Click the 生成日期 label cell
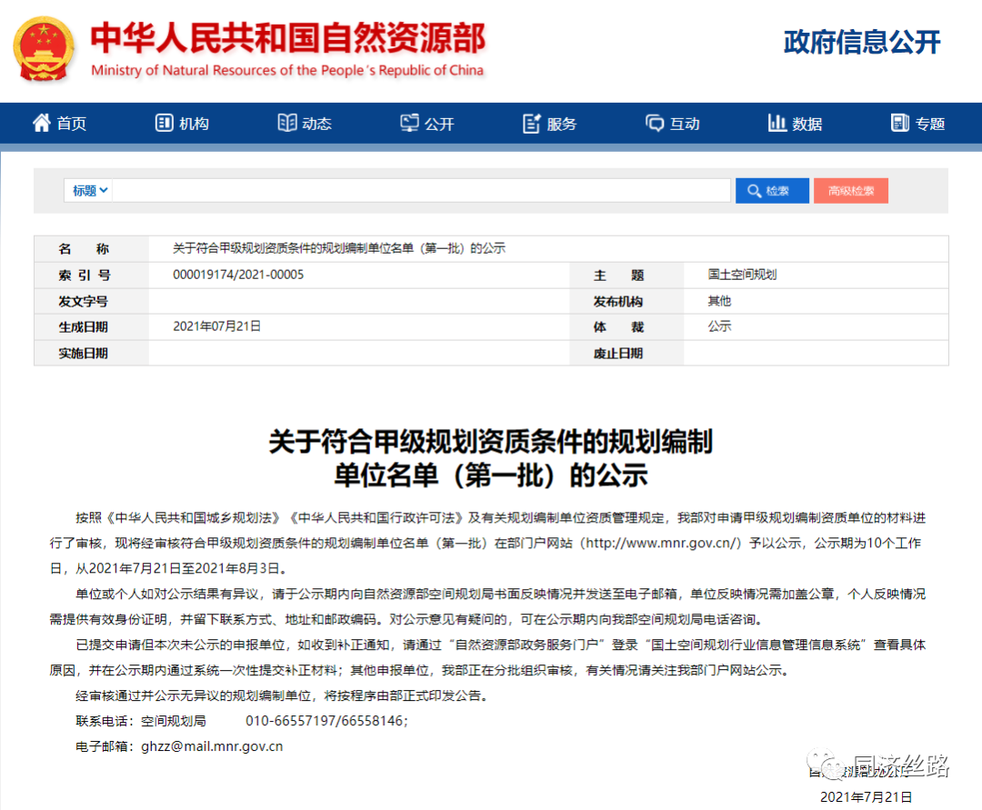 click(92, 326)
